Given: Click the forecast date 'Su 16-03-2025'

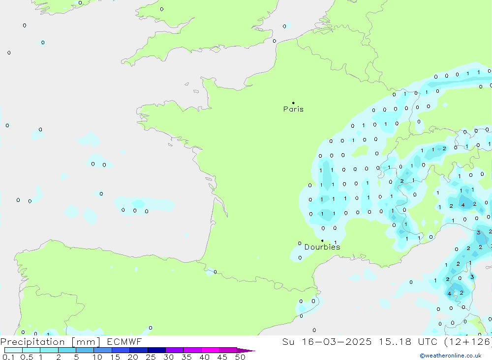Looking at the screenshot, I should pyautogui.click(x=327, y=341).
